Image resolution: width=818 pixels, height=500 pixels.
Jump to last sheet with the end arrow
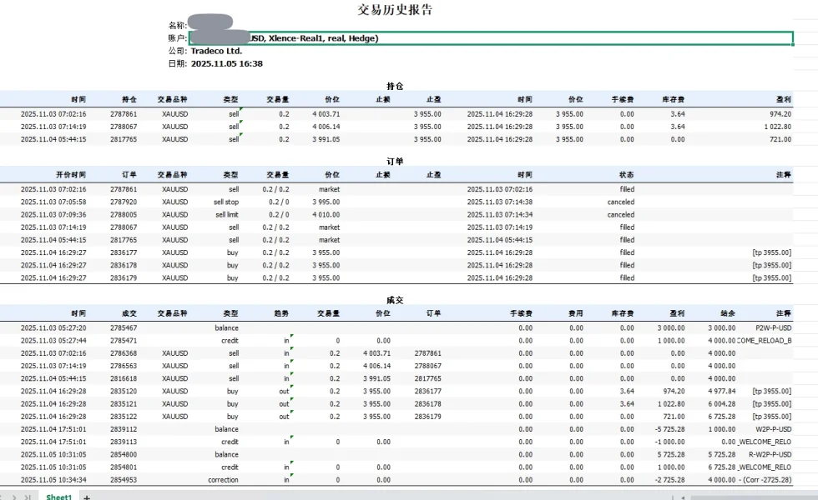(x=28, y=497)
